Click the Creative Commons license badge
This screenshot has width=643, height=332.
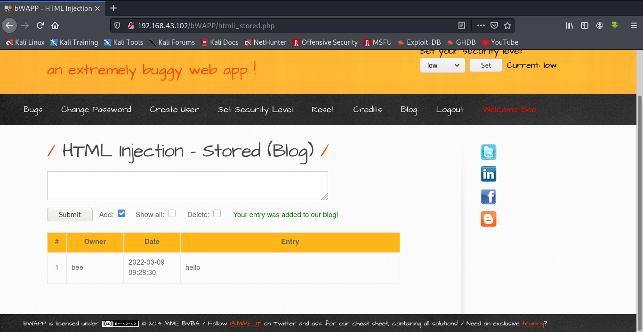121,324
